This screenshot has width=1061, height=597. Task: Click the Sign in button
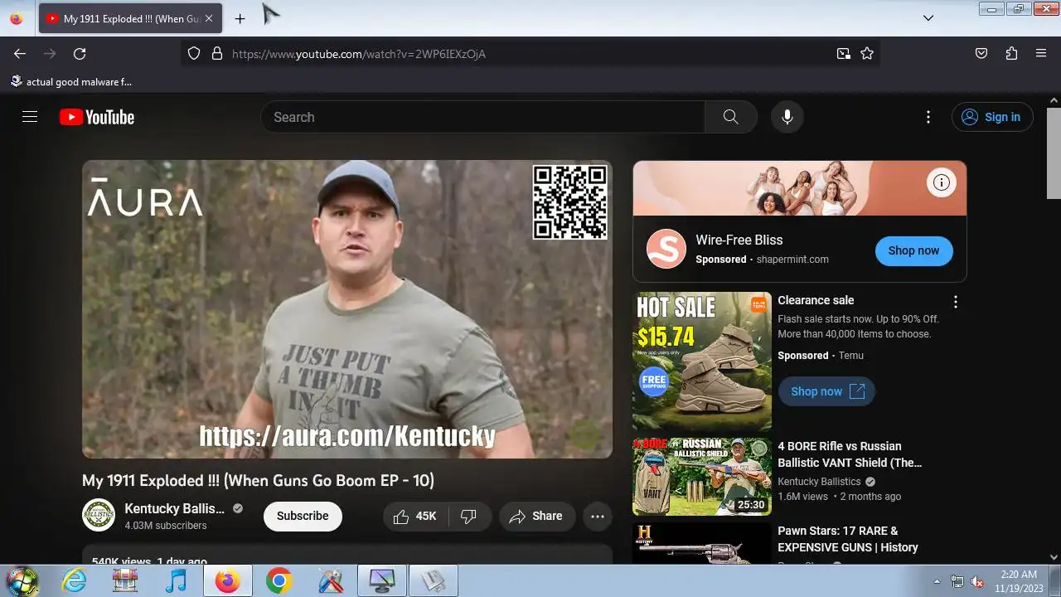point(992,117)
